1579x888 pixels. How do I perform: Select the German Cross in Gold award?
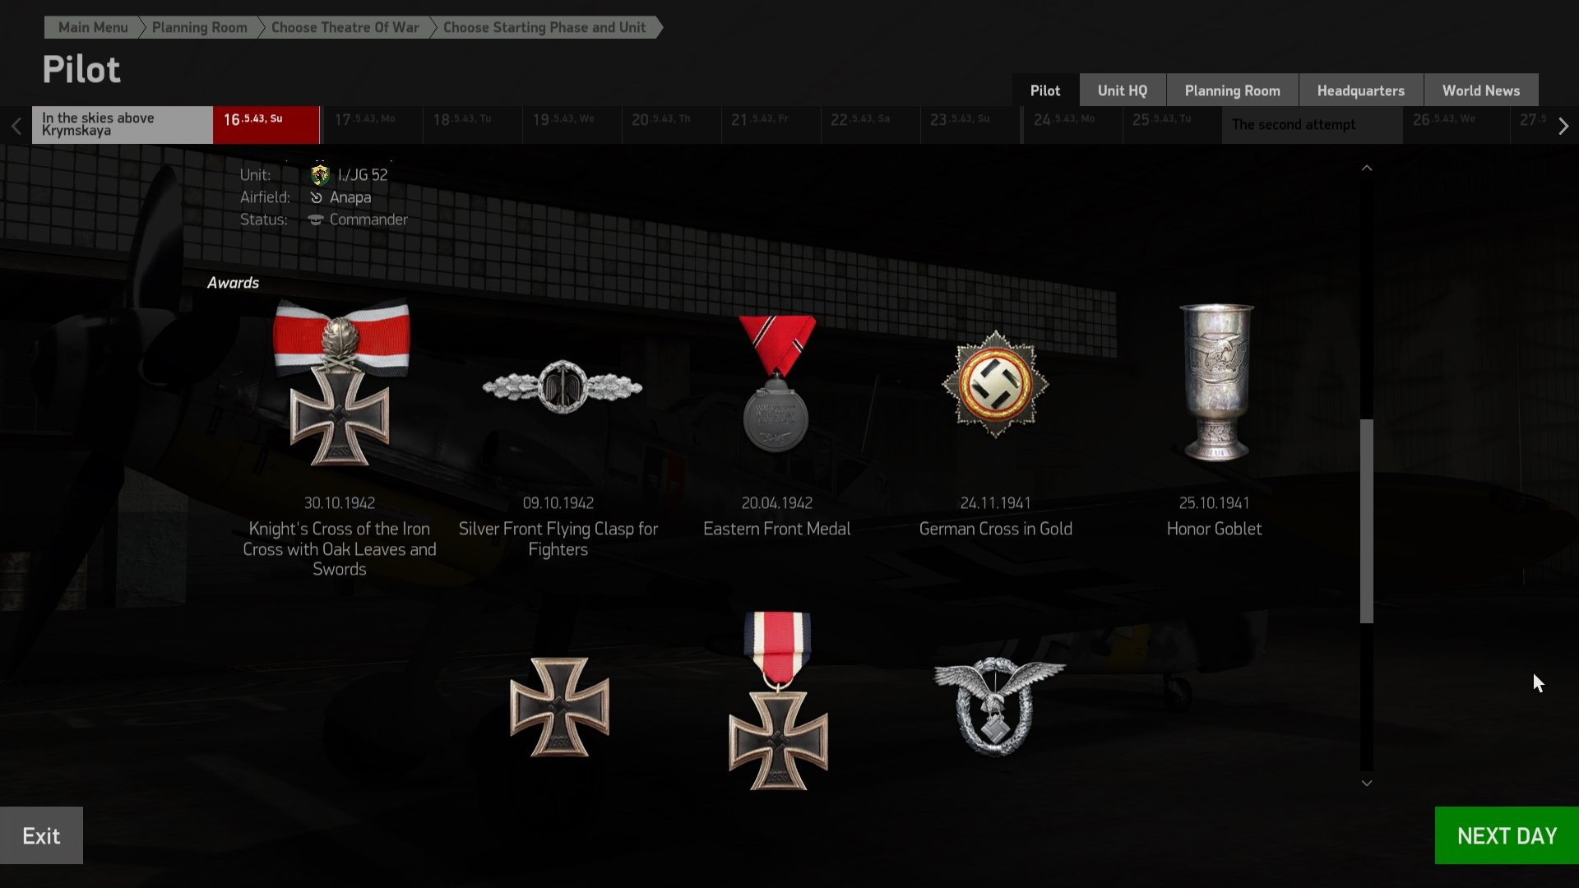point(995,384)
